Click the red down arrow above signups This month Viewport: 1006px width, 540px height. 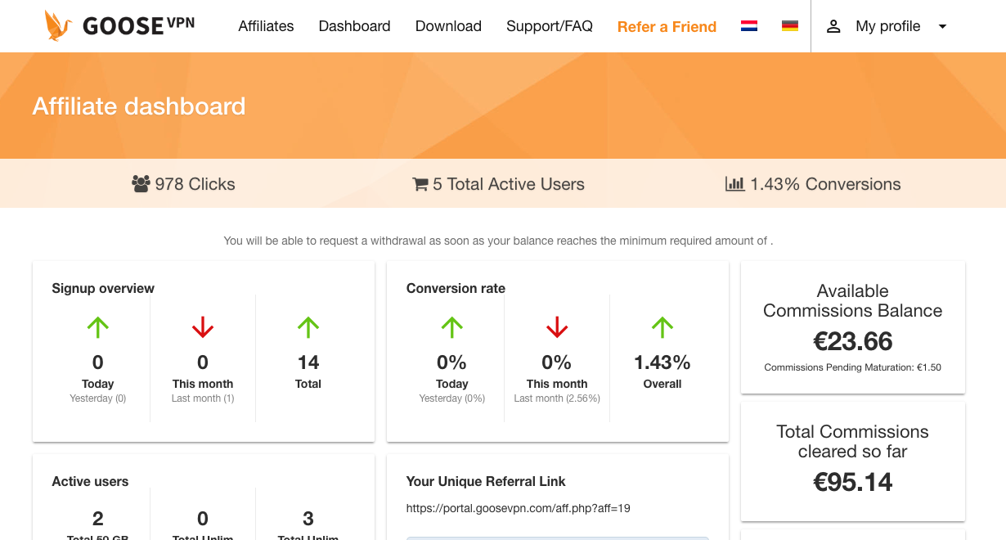click(x=203, y=328)
